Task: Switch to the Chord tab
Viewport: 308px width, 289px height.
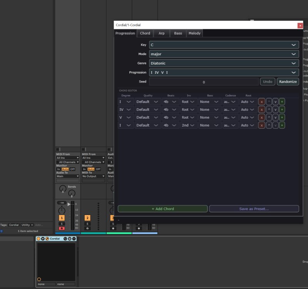Action: point(145,33)
